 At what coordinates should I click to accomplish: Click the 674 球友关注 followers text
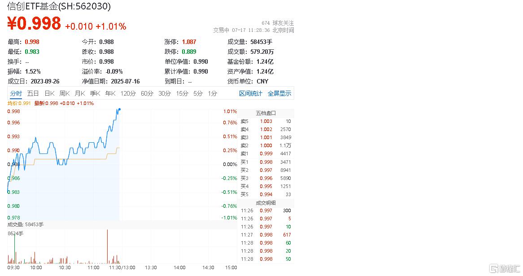point(278,23)
